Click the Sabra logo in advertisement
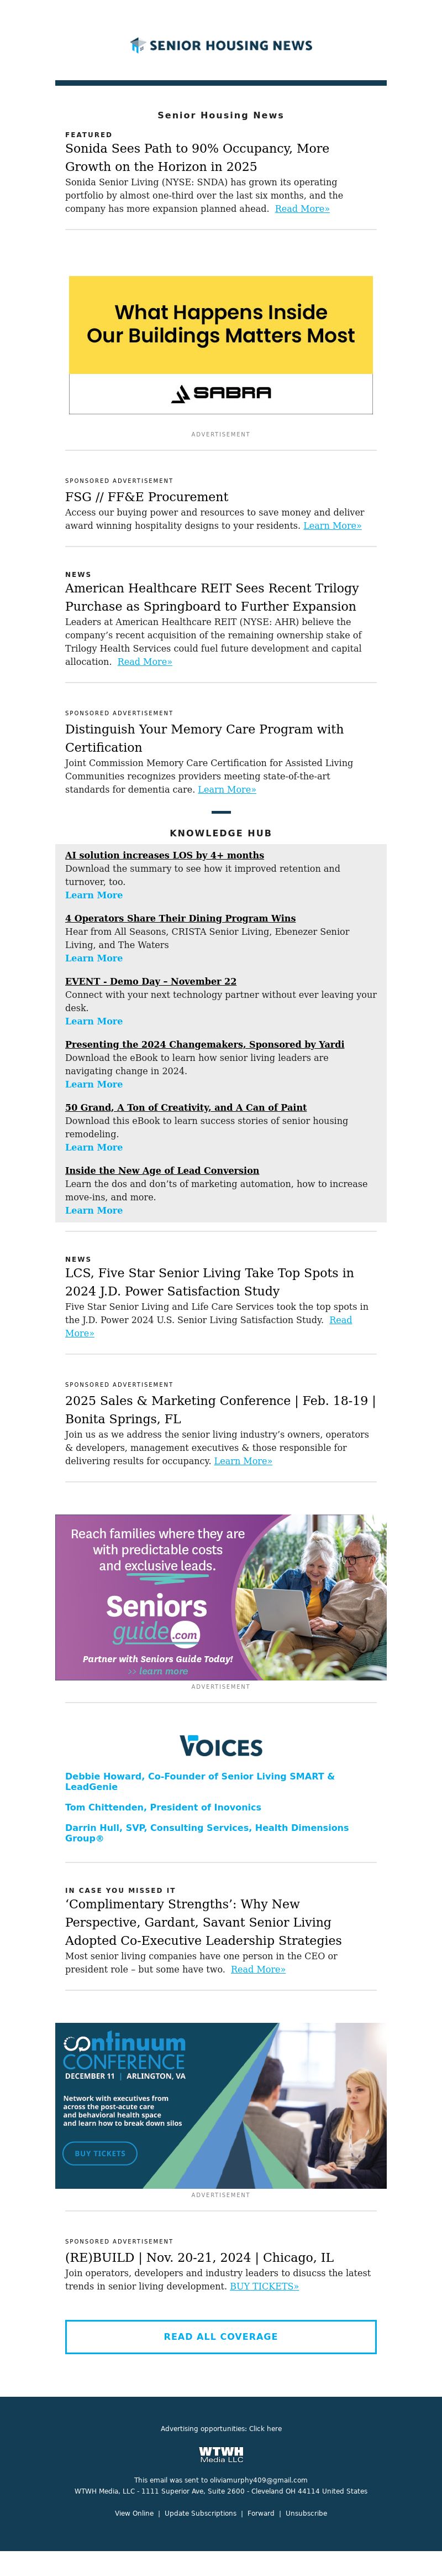The width and height of the screenshot is (442, 2576). click(220, 393)
